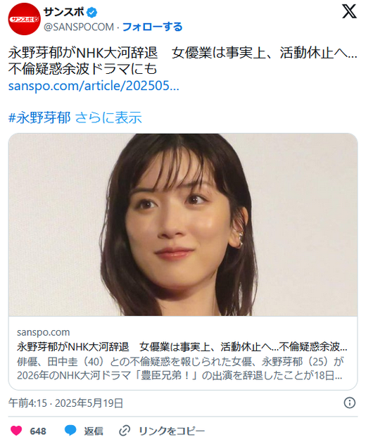This screenshot has width=366, height=442.
Task: Click the #永野芽郁 hashtag
Action: point(39,118)
